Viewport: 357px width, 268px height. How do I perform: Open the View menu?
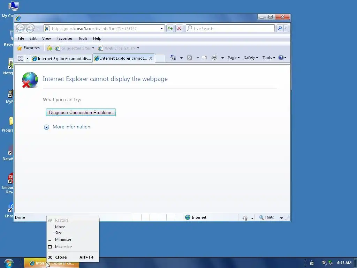pyautogui.click(x=46, y=38)
